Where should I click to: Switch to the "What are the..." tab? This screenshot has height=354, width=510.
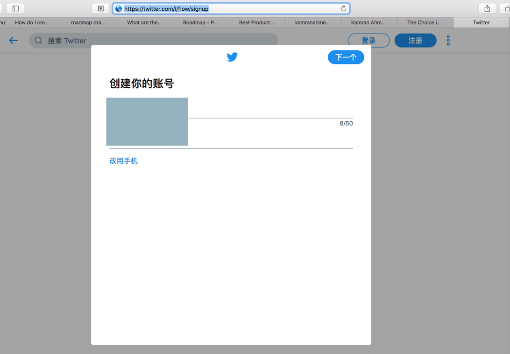click(144, 22)
